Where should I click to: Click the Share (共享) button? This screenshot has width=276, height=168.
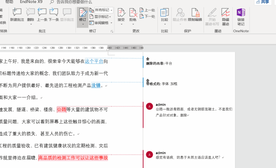(263, 2)
